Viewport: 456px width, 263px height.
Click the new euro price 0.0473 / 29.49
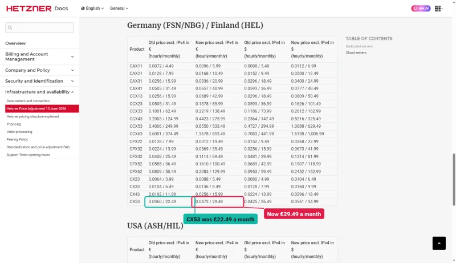(209, 201)
